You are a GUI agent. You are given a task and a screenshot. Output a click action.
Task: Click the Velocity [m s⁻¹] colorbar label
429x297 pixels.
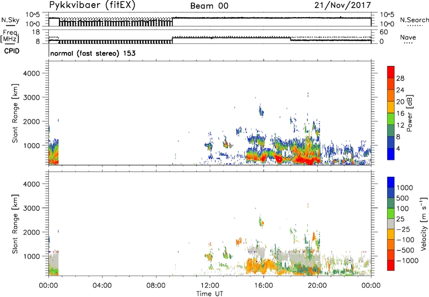[424, 224]
